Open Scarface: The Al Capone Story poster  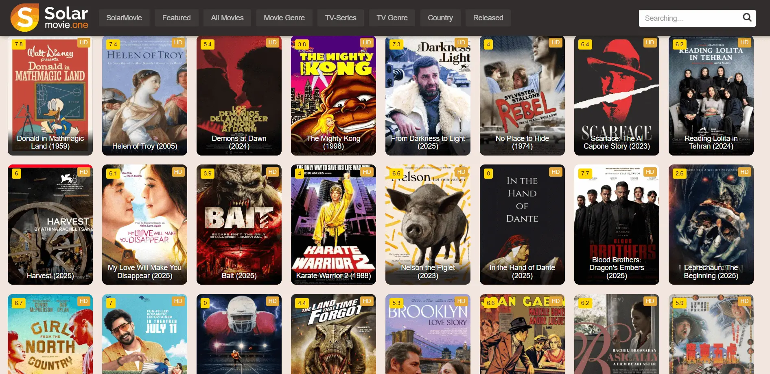[617, 95]
